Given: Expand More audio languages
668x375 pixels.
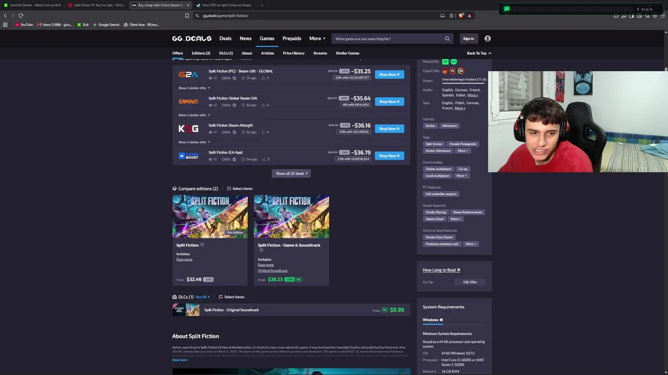Looking at the screenshot, I should point(473,95).
